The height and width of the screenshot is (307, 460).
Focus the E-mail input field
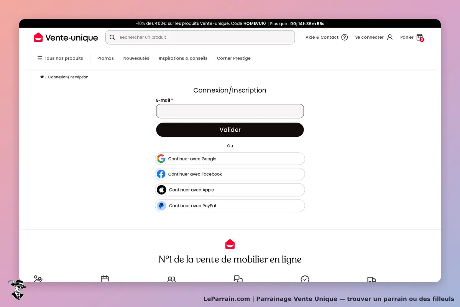(x=230, y=111)
